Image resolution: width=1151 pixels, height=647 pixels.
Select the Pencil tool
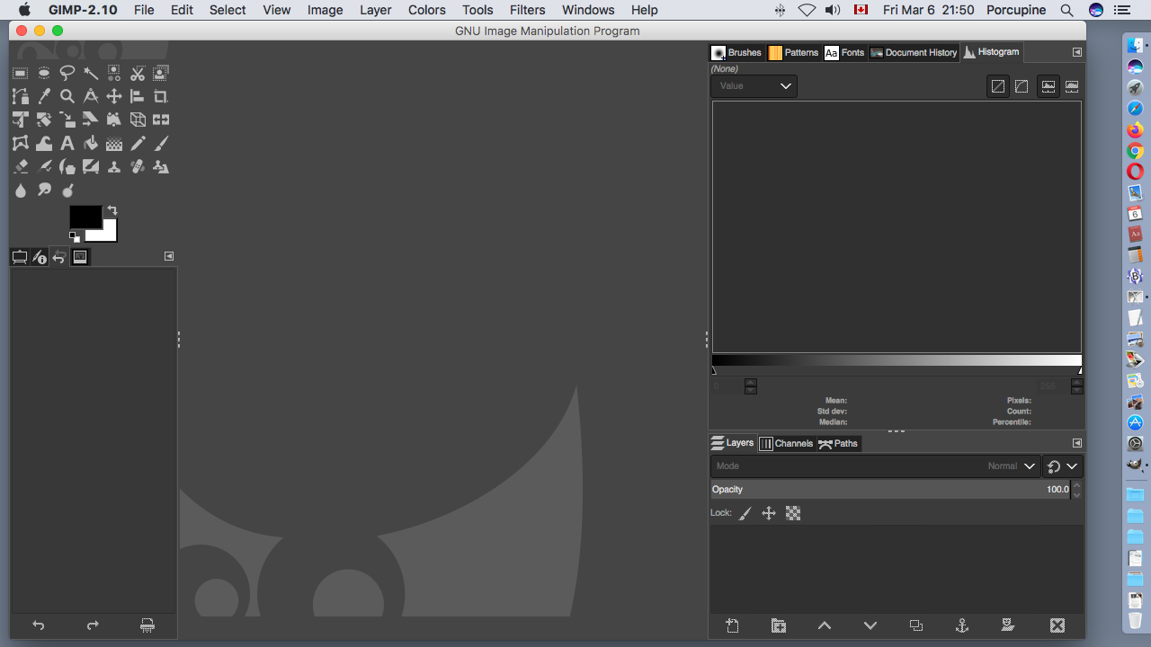click(x=138, y=144)
